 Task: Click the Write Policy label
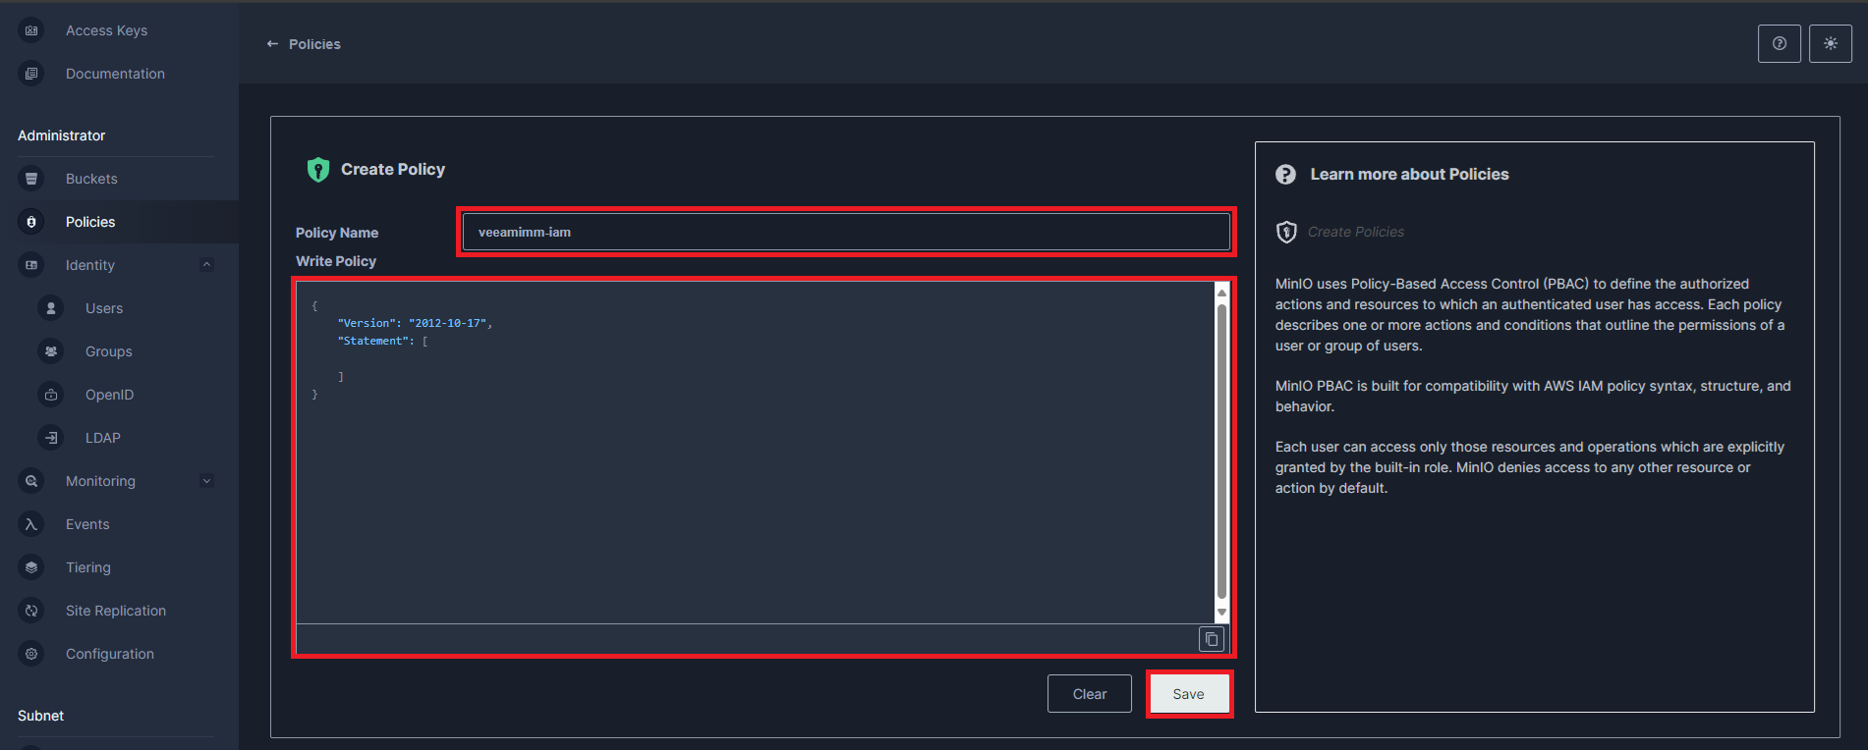(336, 261)
